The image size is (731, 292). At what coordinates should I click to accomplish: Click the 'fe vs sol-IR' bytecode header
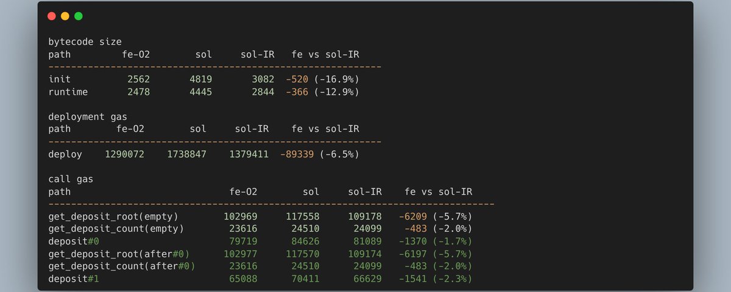[325, 55]
